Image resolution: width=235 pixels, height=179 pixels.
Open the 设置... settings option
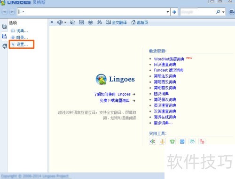(x=19, y=45)
